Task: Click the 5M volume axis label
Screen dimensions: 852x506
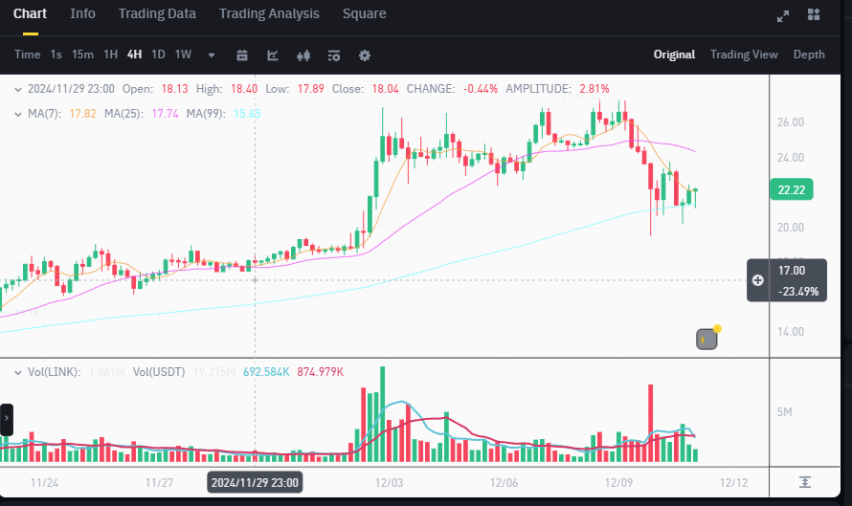Action: [x=784, y=412]
